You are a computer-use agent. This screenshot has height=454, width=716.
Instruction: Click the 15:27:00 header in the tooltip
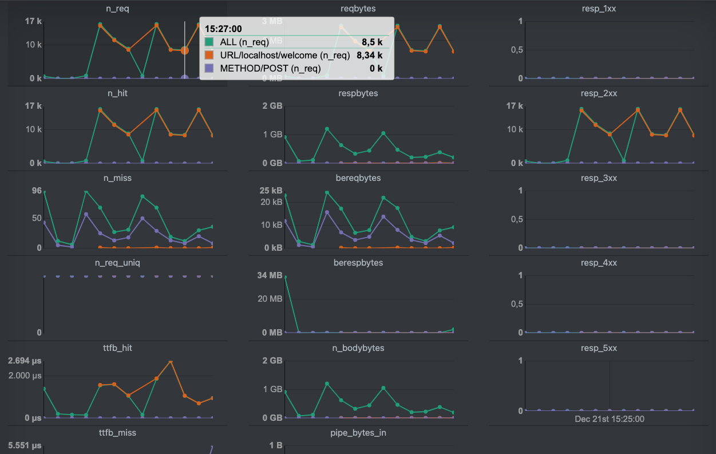tap(224, 28)
